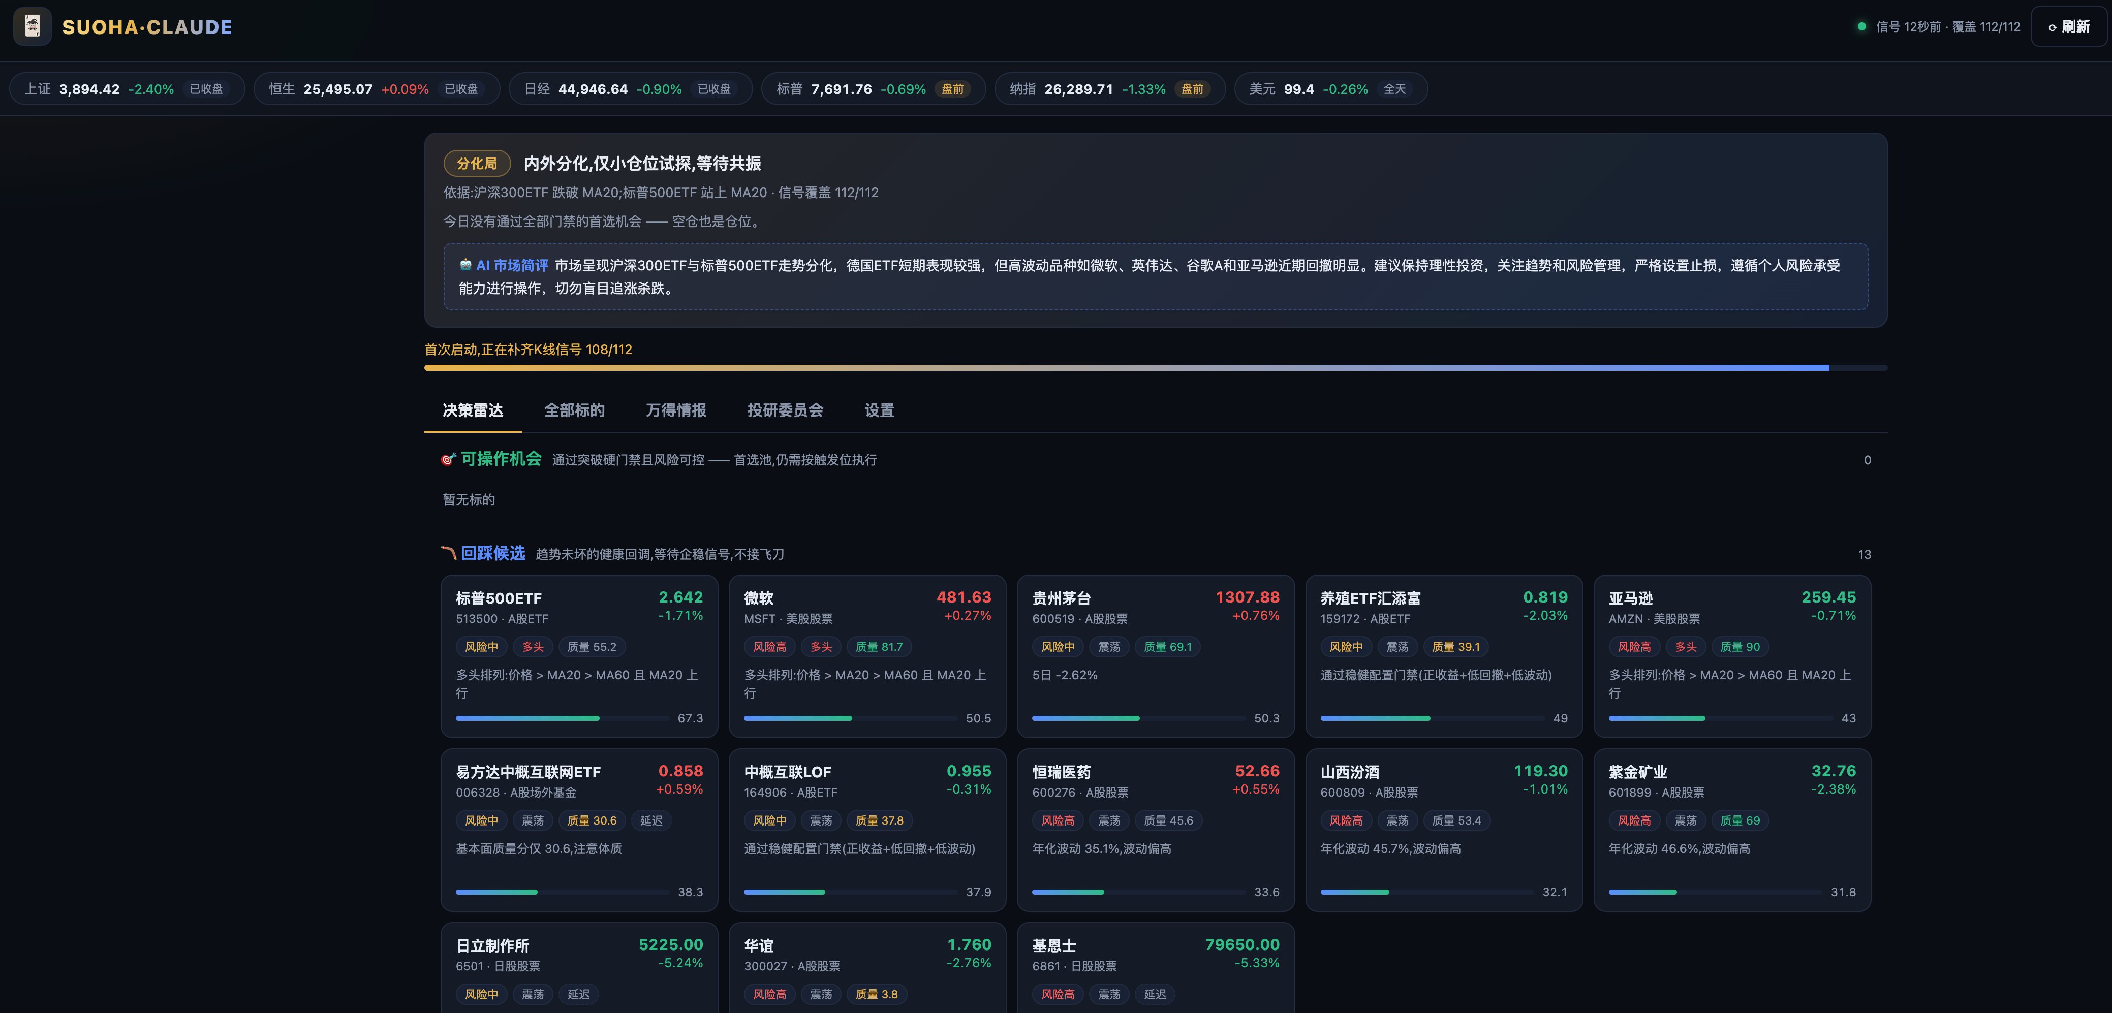
Task: Open the 设置 tab
Action: (x=879, y=410)
